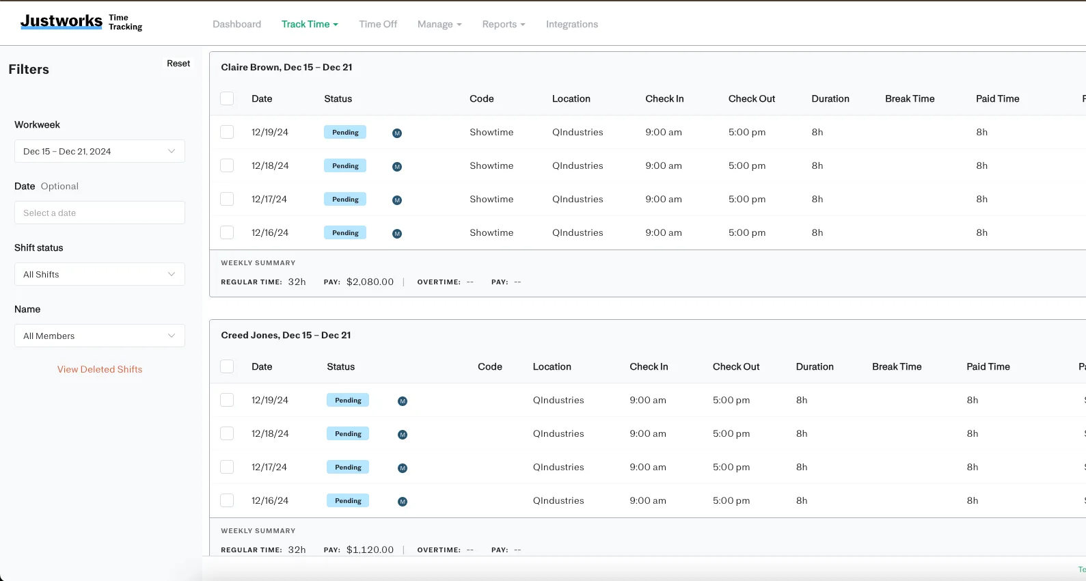Click the Pending status on Creed Jones's 12/18/24 shift
1086x581 pixels.
point(348,433)
